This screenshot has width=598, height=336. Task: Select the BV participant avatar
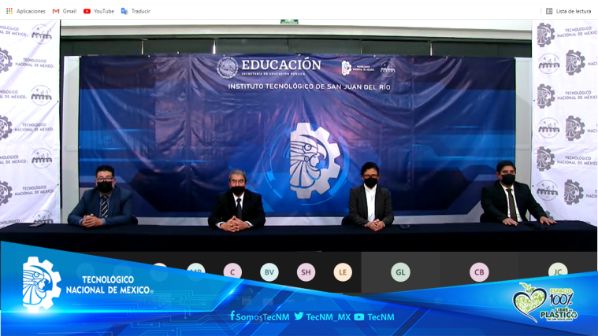pos(269,272)
